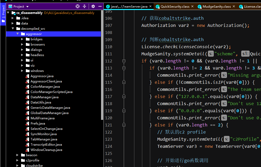Viewport: 261px width, 167px height.
Task: Switch to the MudgeSanity.class tab
Action: tap(216, 7)
